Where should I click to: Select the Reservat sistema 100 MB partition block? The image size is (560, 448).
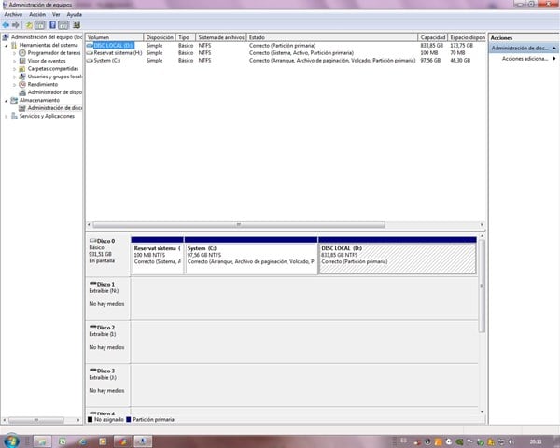pyautogui.click(x=158, y=256)
